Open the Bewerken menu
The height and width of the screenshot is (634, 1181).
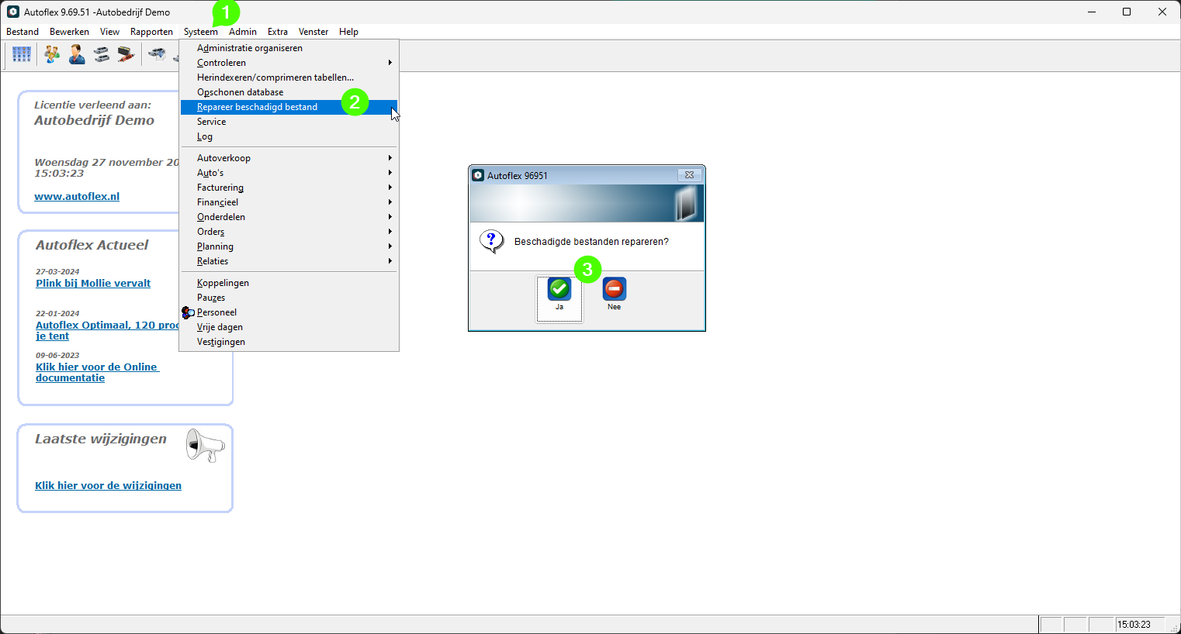click(69, 32)
